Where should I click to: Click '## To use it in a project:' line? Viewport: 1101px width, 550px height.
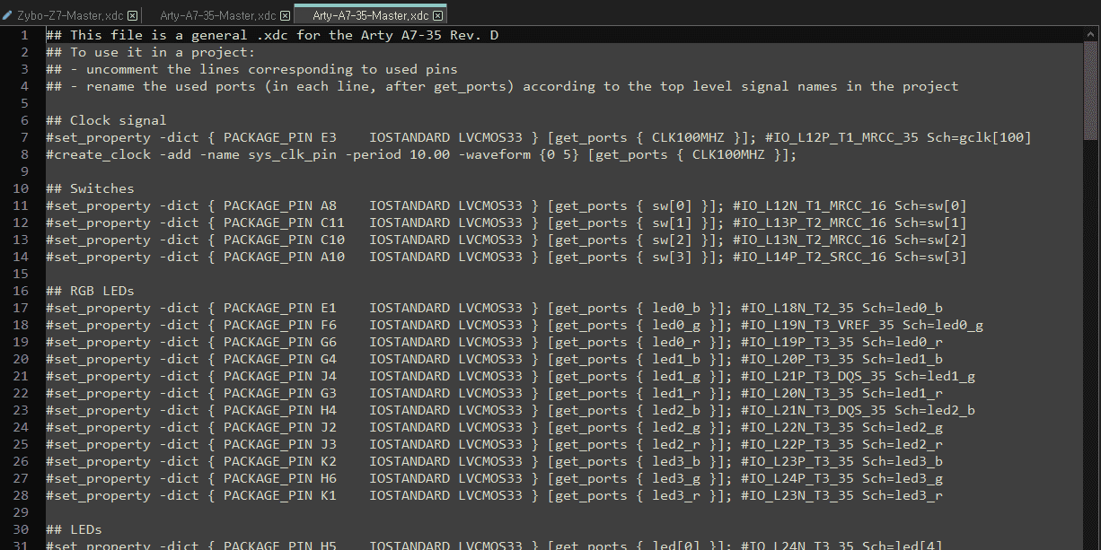[151, 52]
